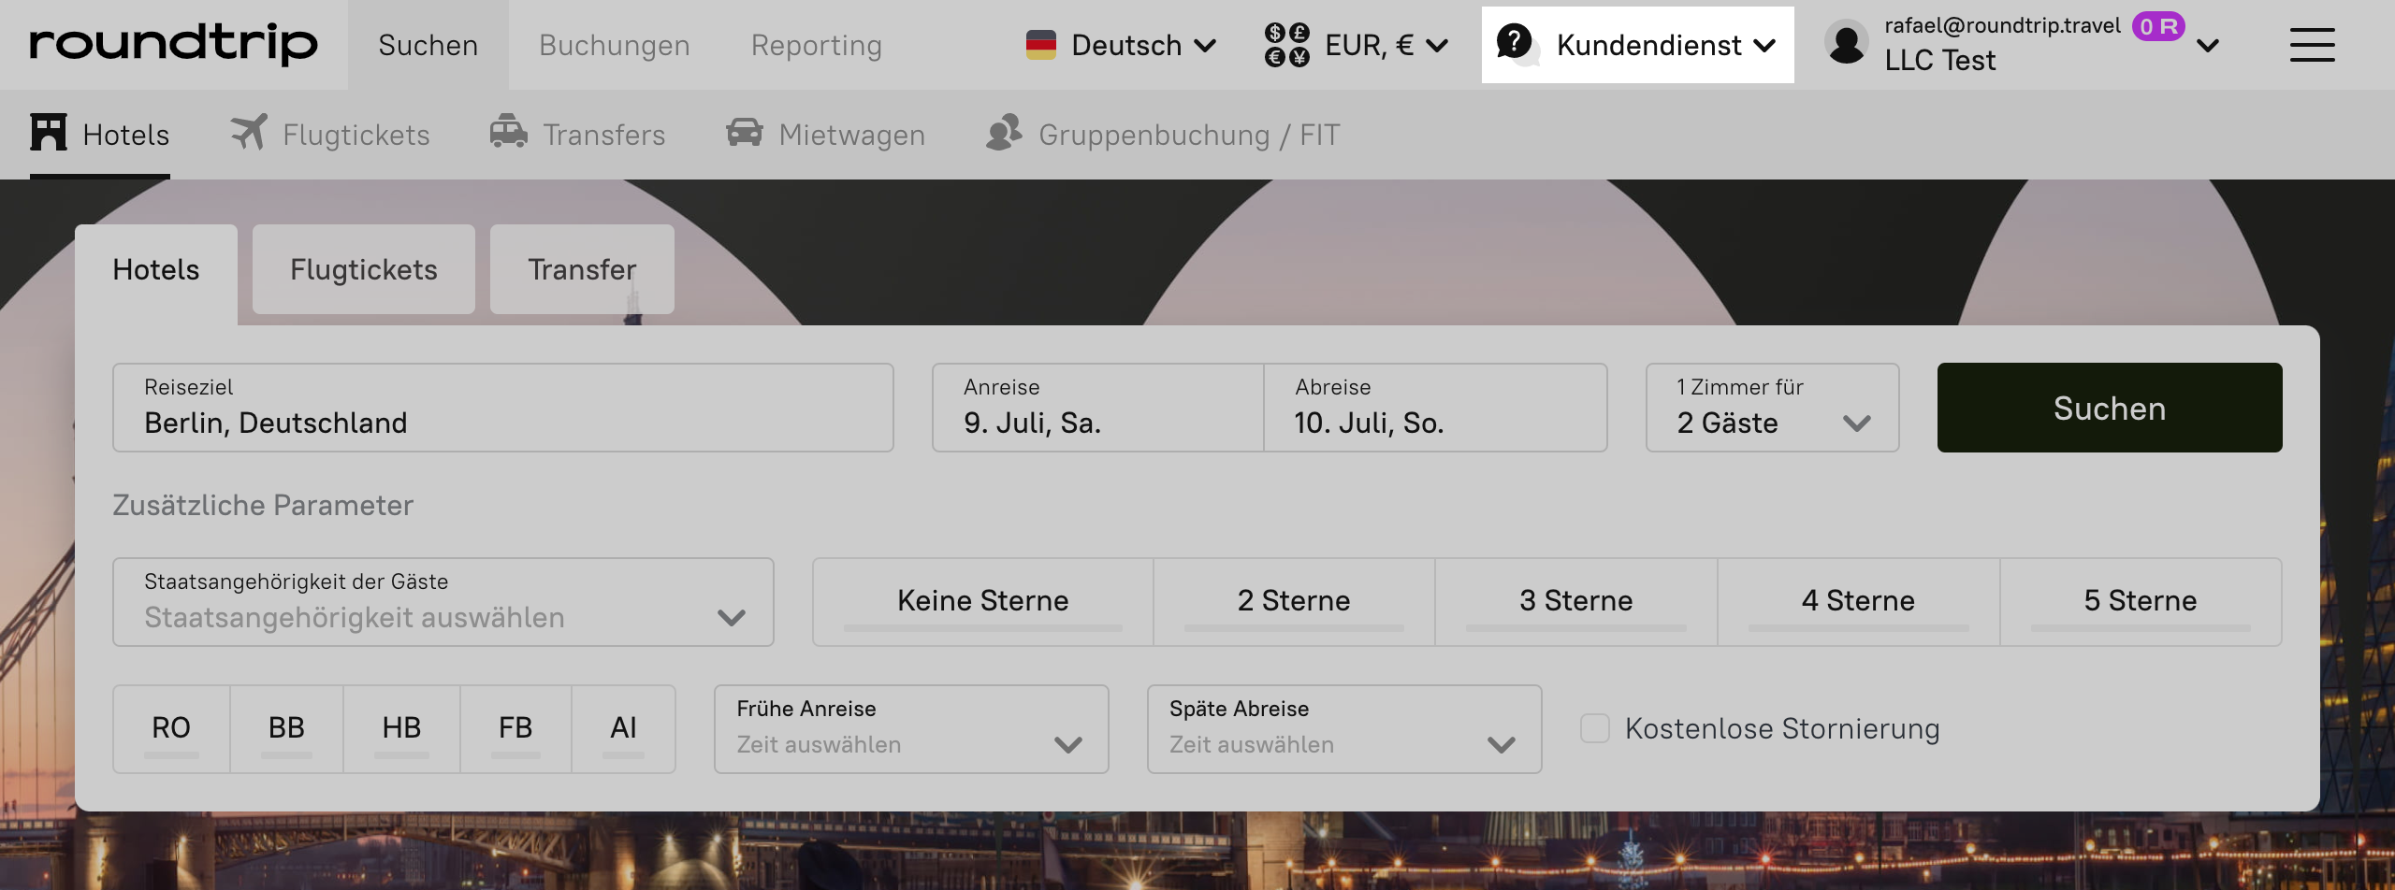Click the Mietwagen car icon
Viewport: 2395px width, 890px height.
click(745, 133)
